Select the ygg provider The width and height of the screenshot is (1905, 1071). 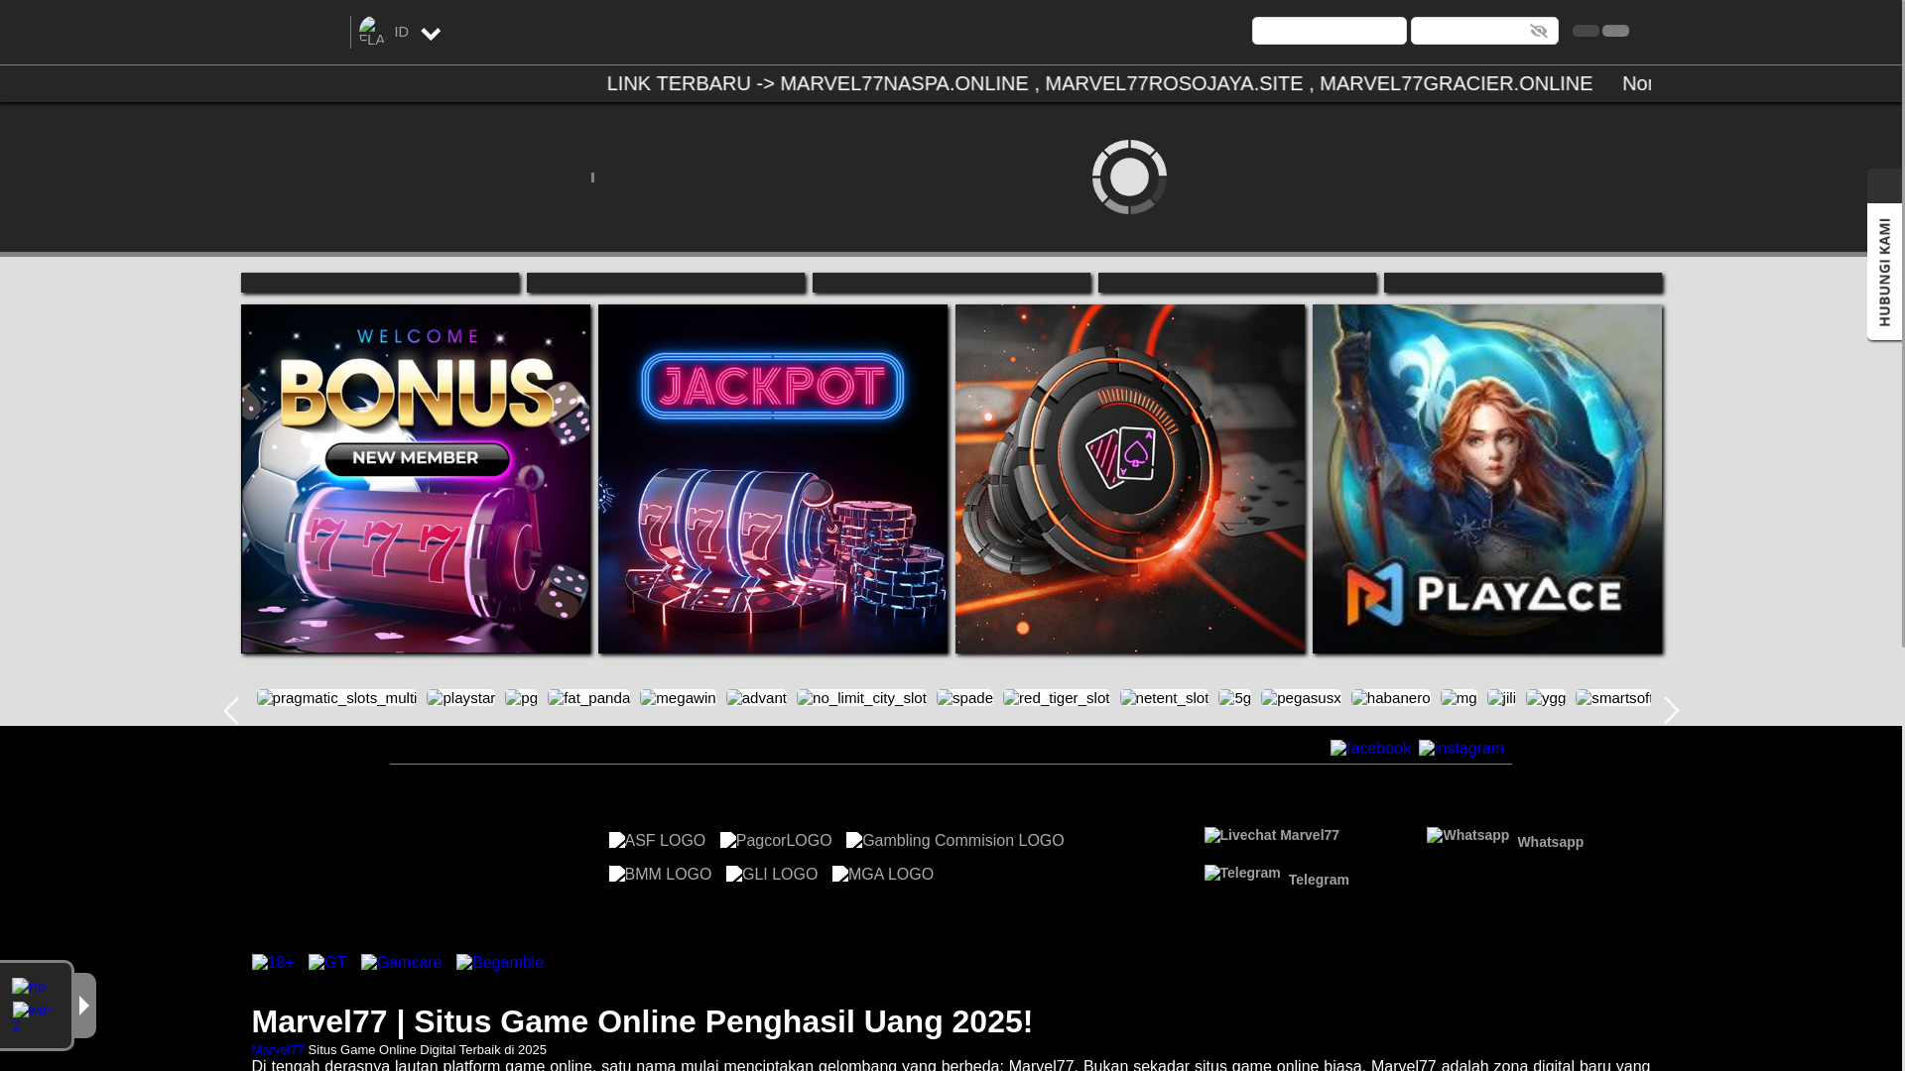[1546, 698]
